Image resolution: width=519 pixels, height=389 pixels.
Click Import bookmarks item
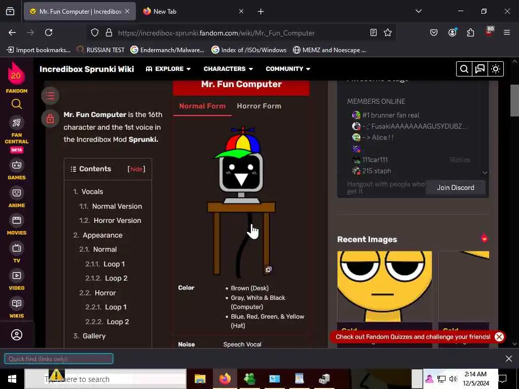pos(39,50)
